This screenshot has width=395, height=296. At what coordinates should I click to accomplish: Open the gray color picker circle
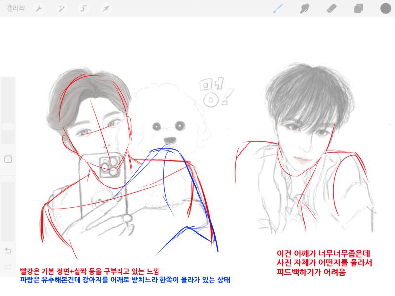385,8
